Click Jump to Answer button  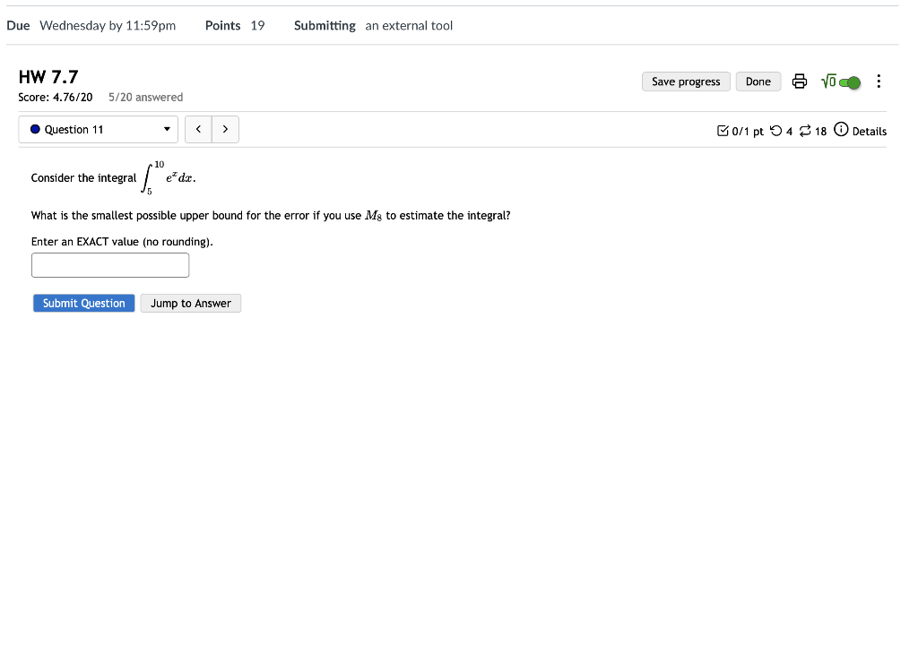tap(191, 303)
